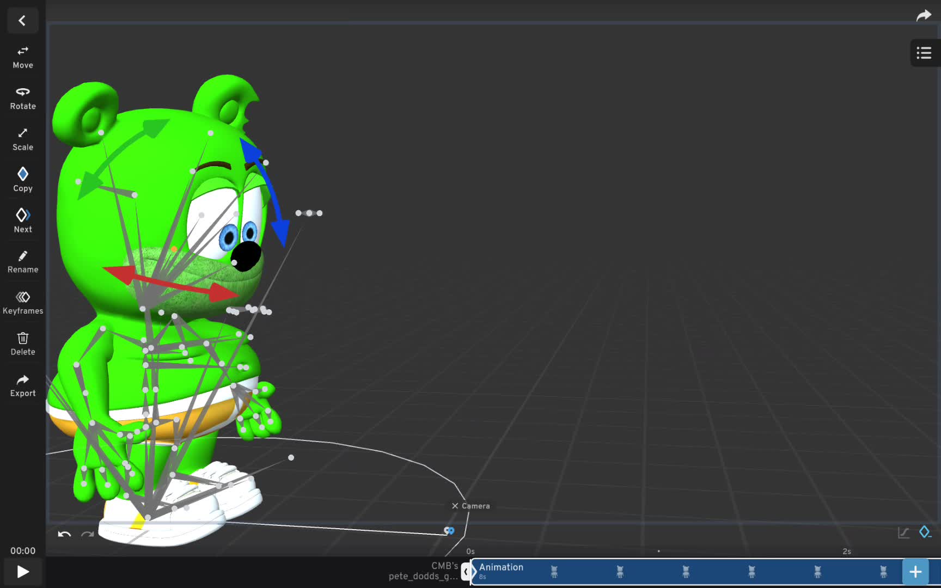Delete the selected item
Viewport: 941px width, 588px height.
pyautogui.click(x=23, y=344)
